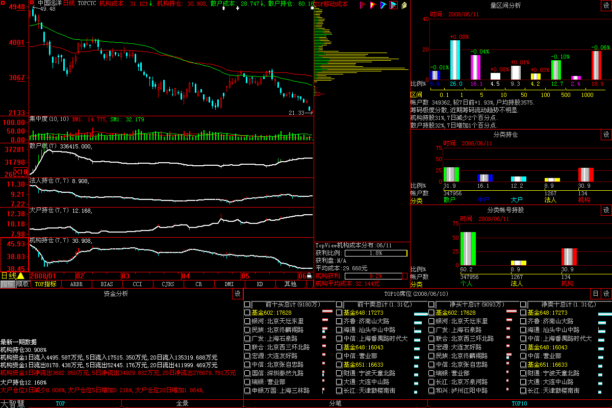Click the first chip distribution icon in the TOP cost toolbar
Image resolution: width=612 pixels, height=408 pixels.
(363, 5)
